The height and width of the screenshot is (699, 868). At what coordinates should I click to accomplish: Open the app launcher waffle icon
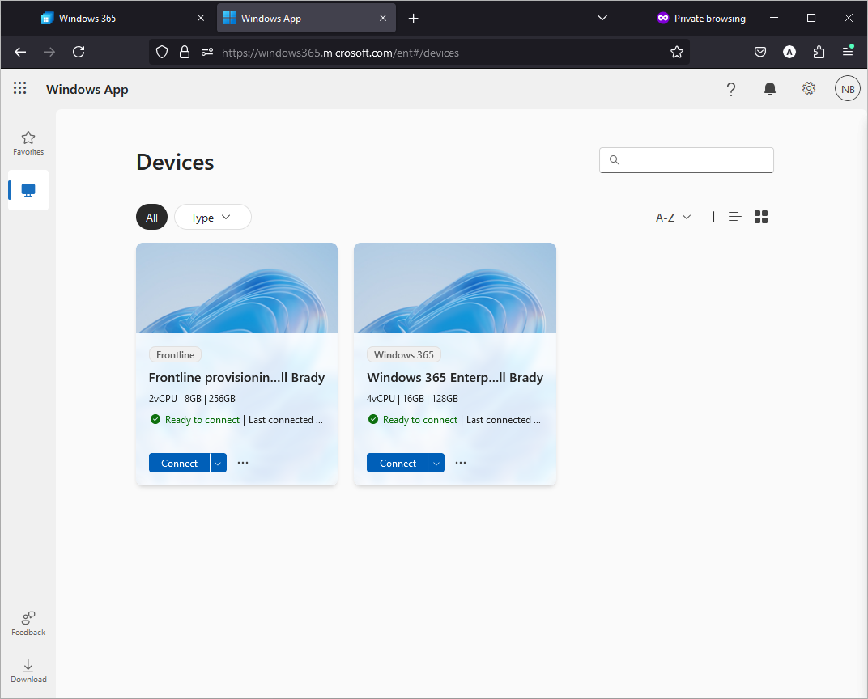click(x=20, y=88)
